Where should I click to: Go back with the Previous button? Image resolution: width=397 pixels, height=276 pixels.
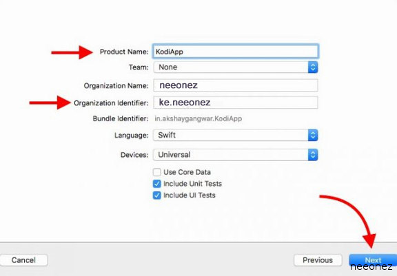(x=318, y=260)
